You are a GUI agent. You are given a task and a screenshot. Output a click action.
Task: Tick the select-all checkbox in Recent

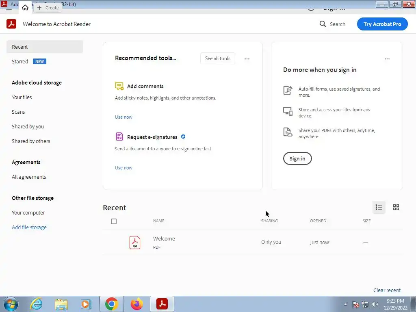114,221
